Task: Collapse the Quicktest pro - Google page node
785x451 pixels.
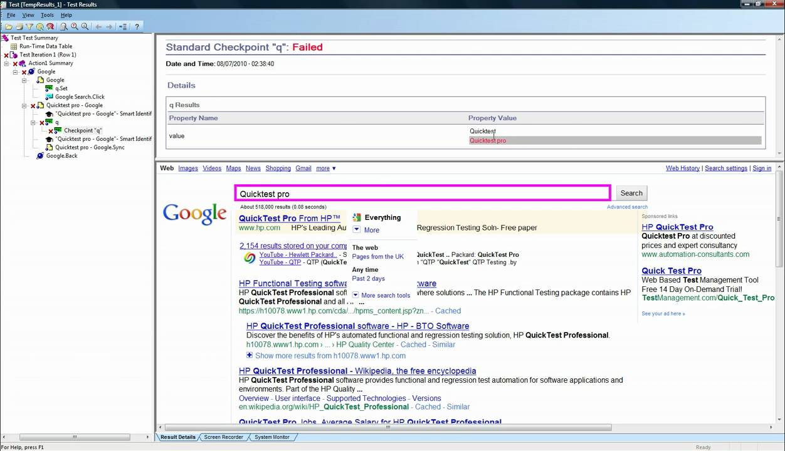Action: (x=24, y=106)
